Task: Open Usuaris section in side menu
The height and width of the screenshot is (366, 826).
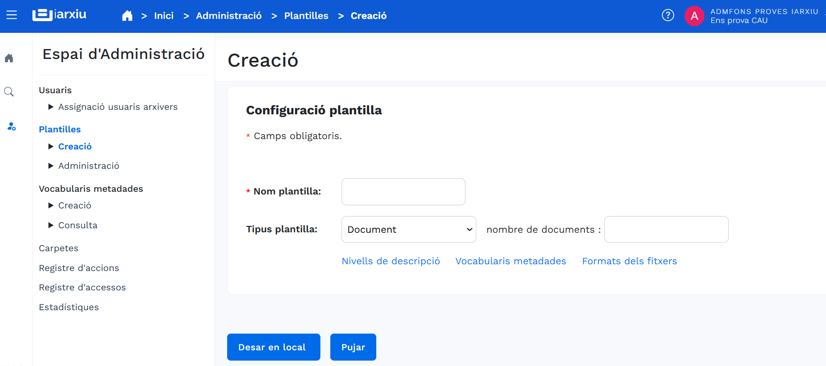Action: (55, 90)
